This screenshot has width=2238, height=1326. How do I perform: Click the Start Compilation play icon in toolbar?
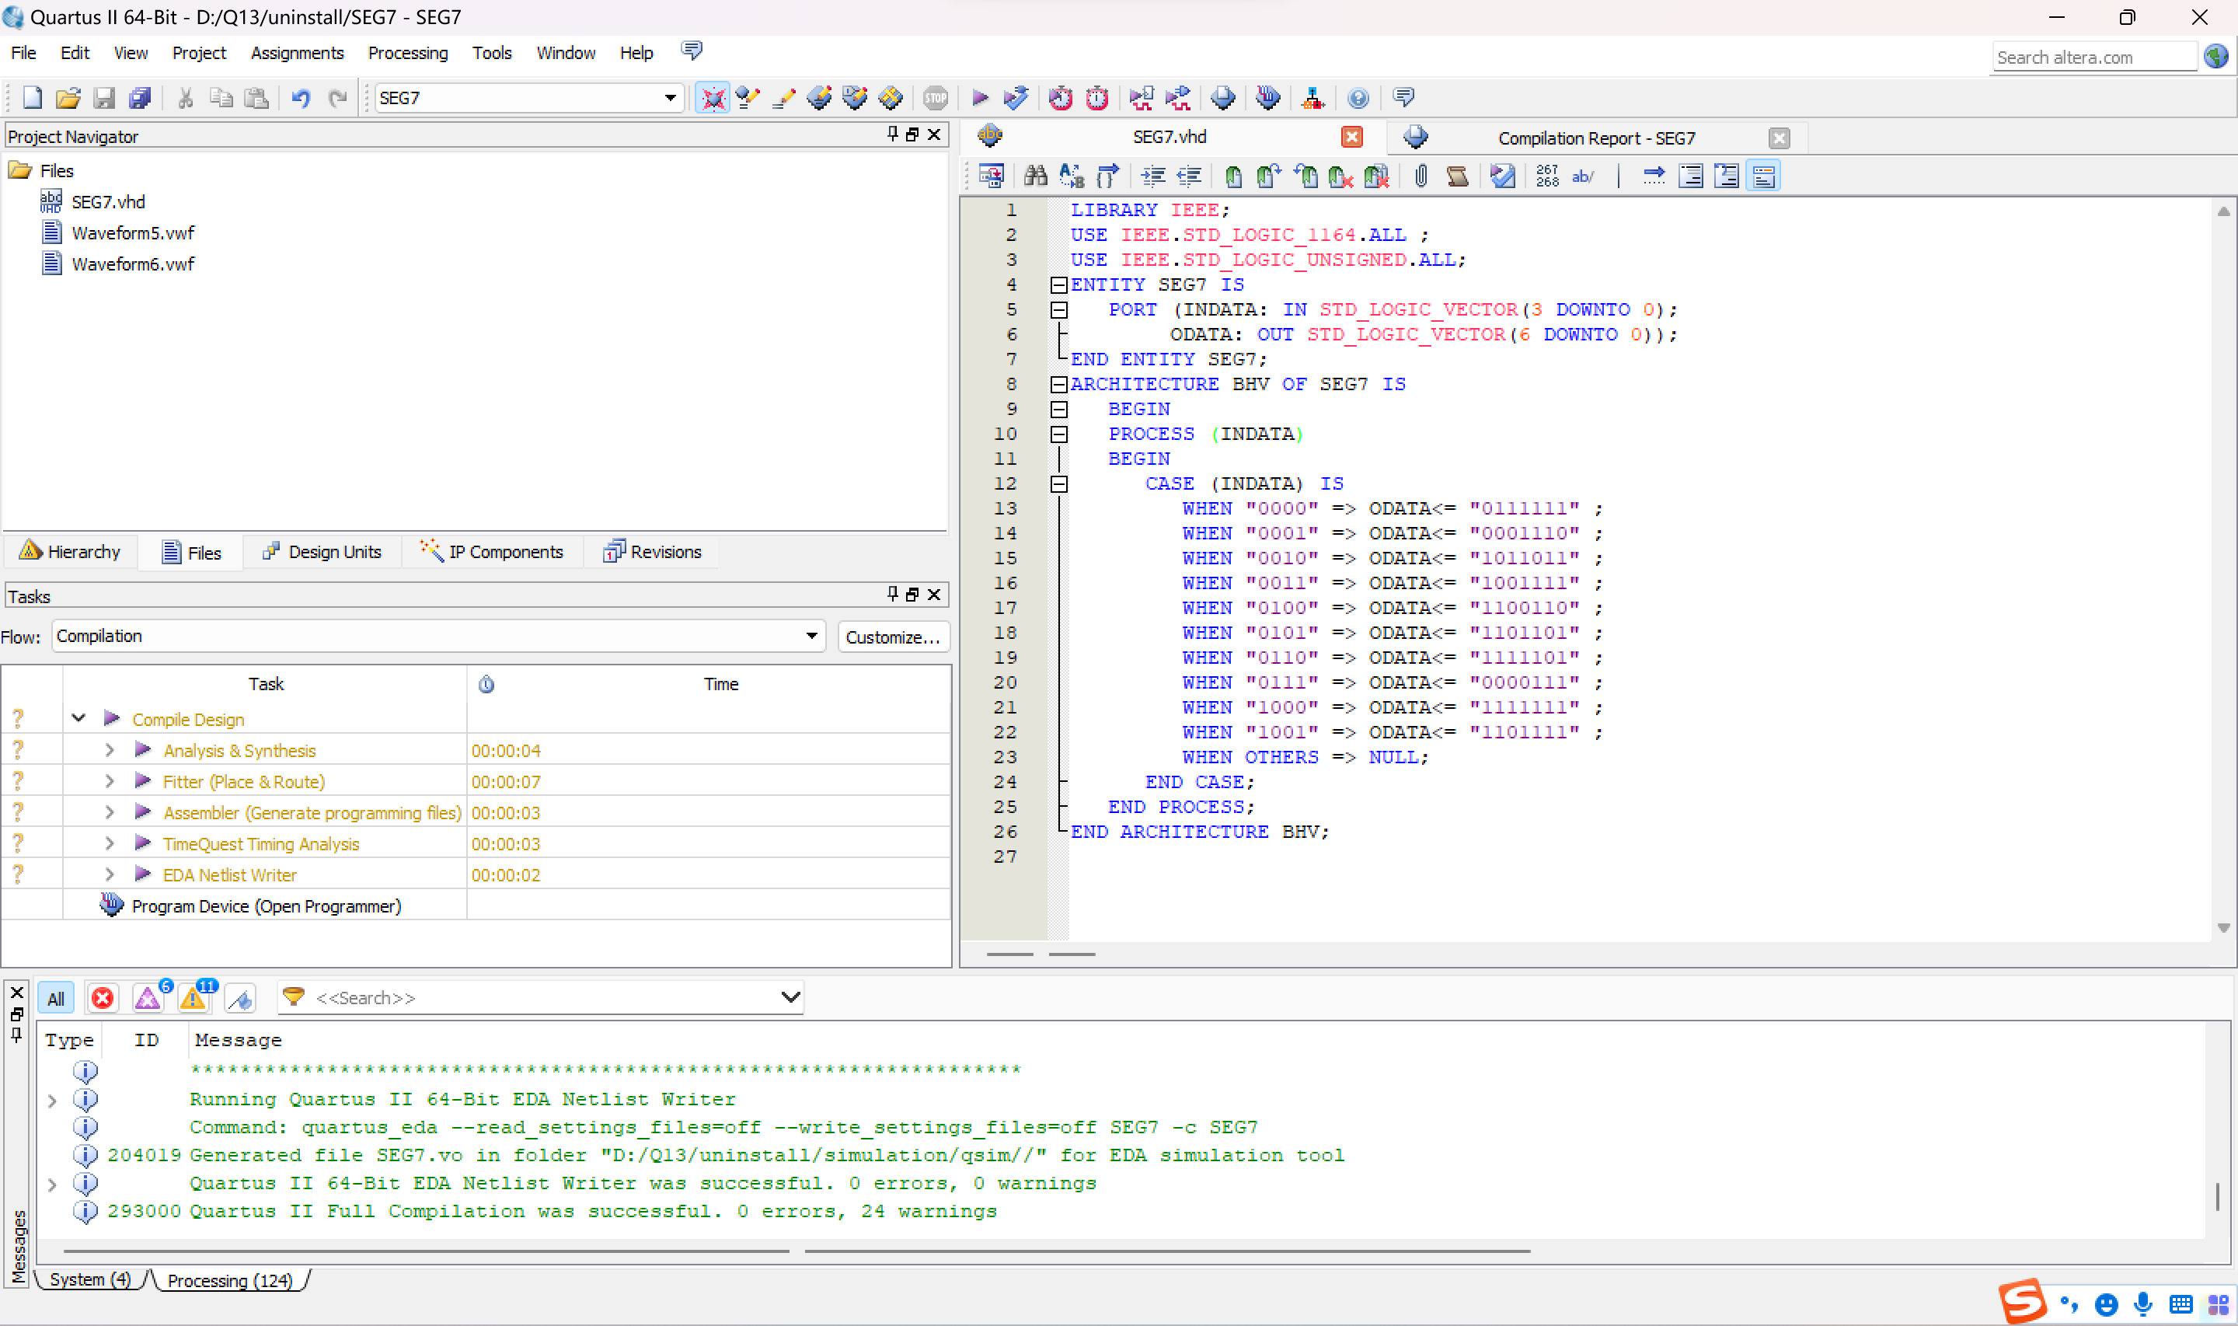point(980,98)
